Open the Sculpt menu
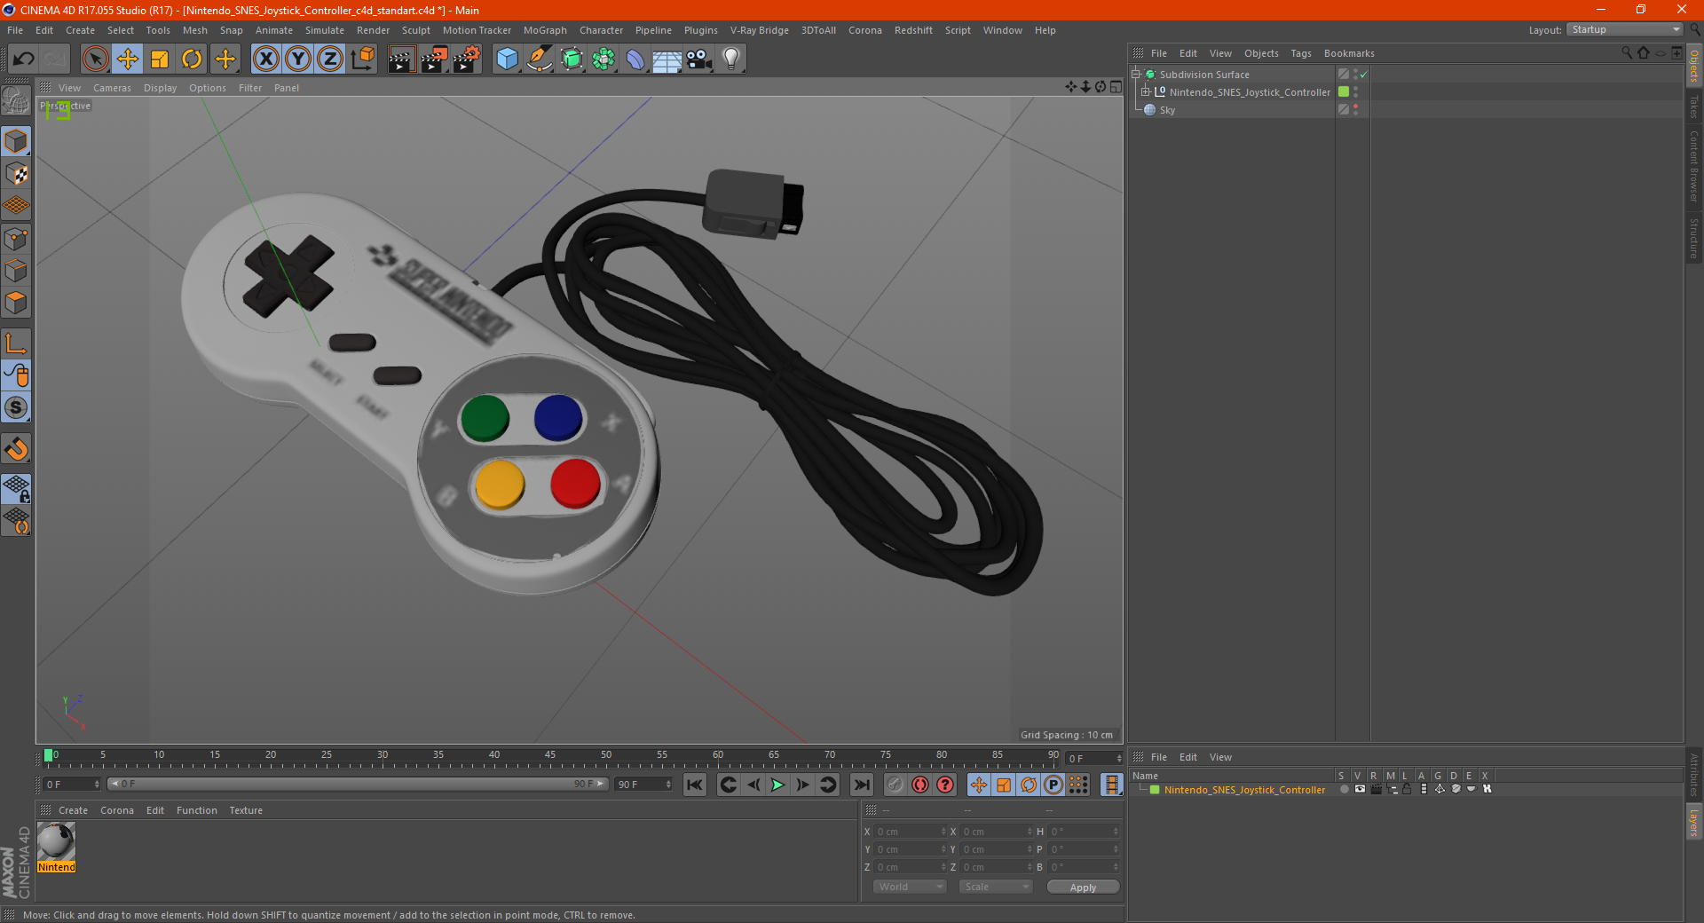This screenshot has width=1704, height=923. click(415, 30)
